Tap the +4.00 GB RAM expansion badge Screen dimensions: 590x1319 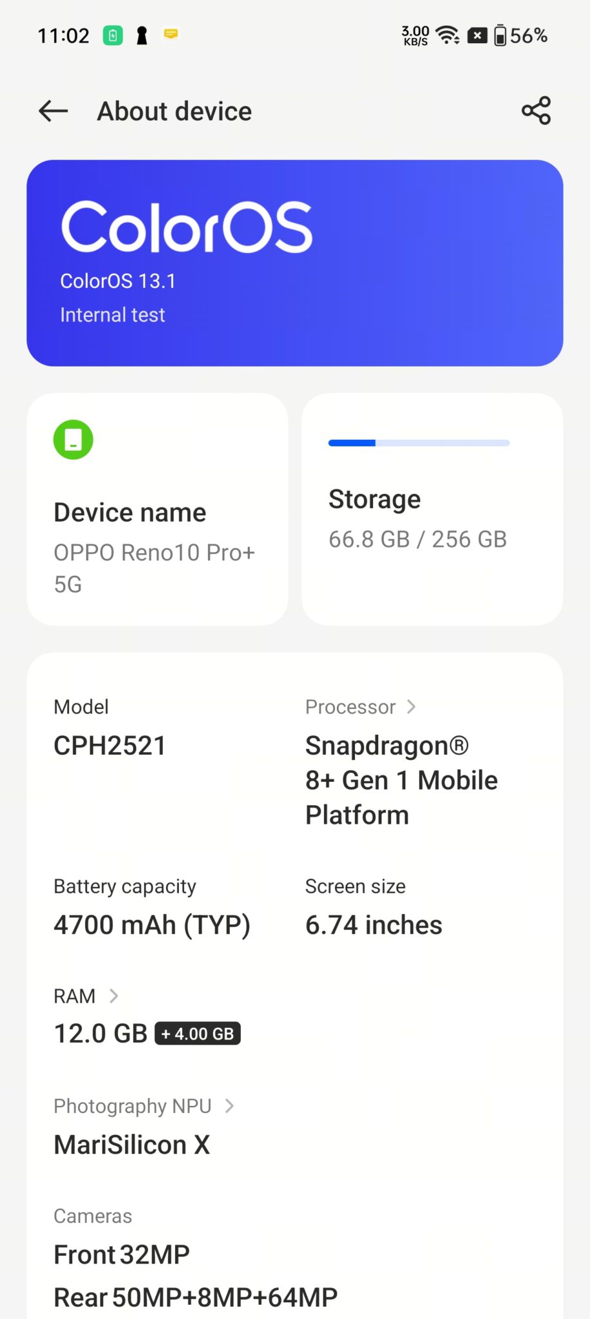(x=198, y=1034)
